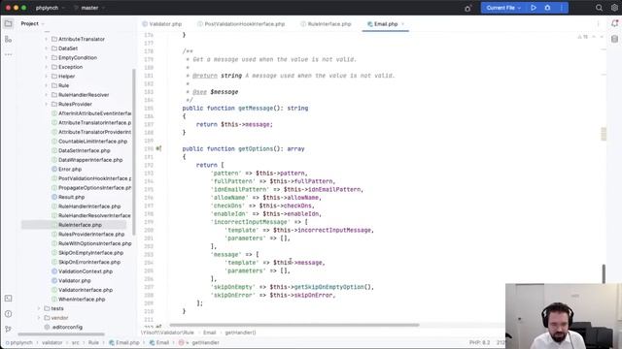Viewport: 622px width, 349px height.
Task: Expand the EmptyCondition folder
Action: 46,58
